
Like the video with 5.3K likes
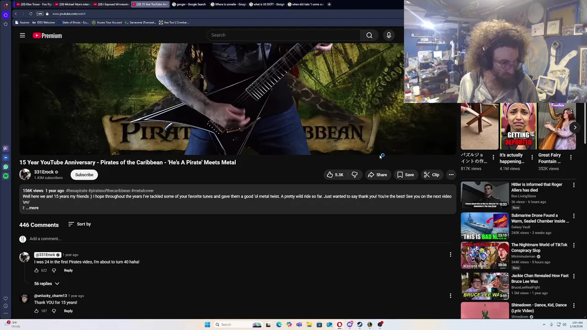tap(335, 175)
